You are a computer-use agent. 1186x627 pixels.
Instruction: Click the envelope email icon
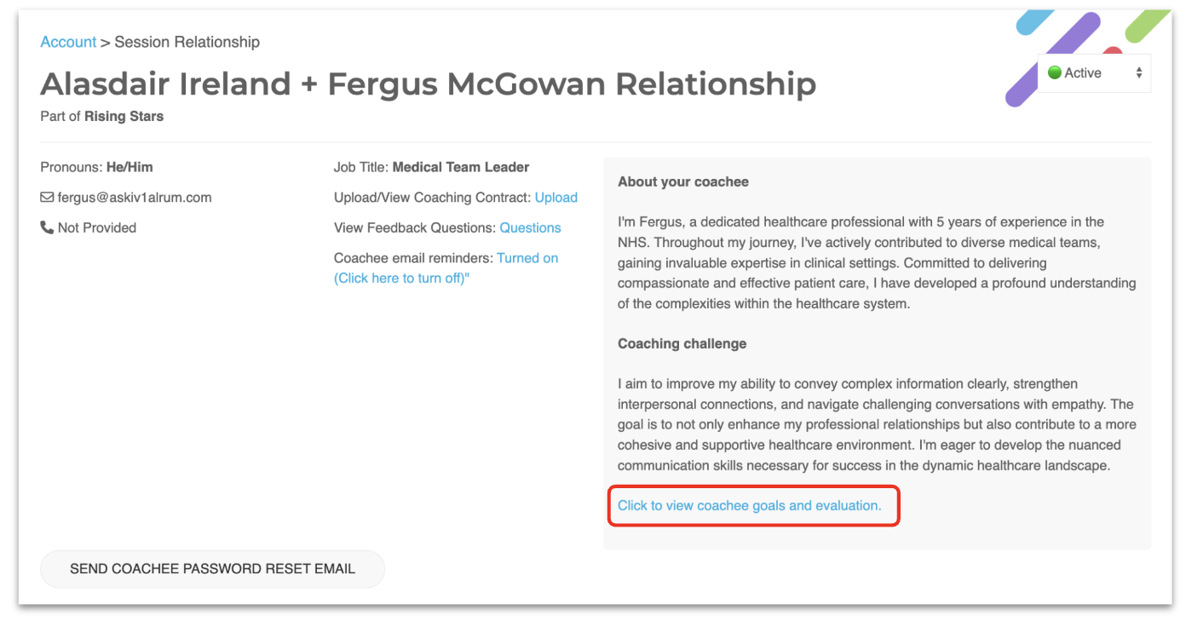point(47,198)
